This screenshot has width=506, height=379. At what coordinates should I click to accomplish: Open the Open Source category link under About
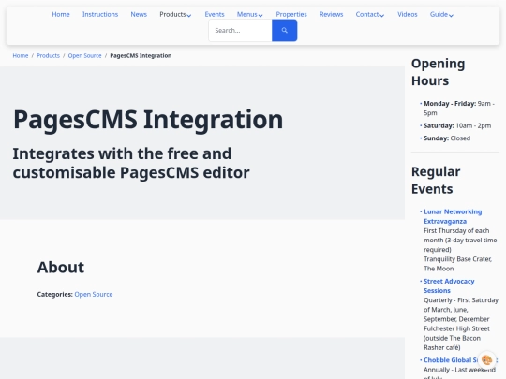point(94,294)
